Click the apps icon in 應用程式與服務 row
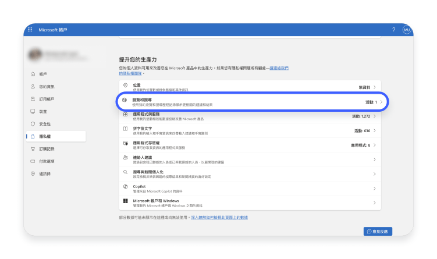 coord(126,114)
